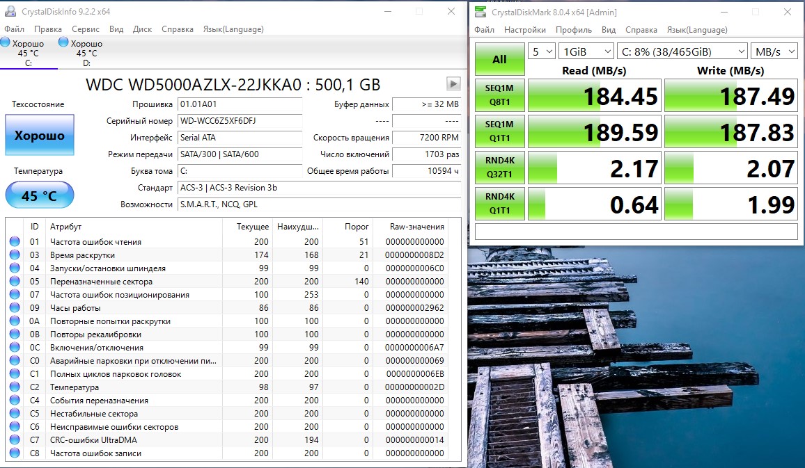805x468 pixels.
Task: Click status circle for attribute C5 unstable sectors
Action: (15, 413)
